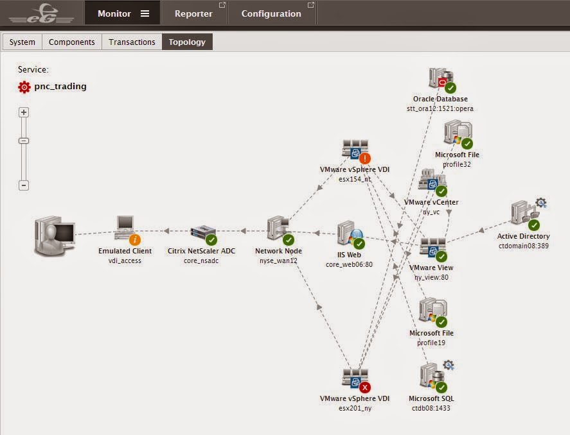Image resolution: width=570 pixels, height=435 pixels.
Task: Select the IIS Web server icon
Action: 349,232
